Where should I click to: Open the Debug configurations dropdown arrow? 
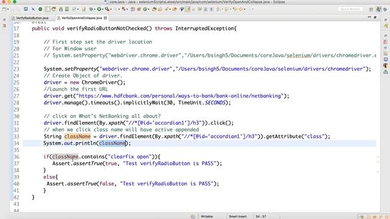click(95, 9)
